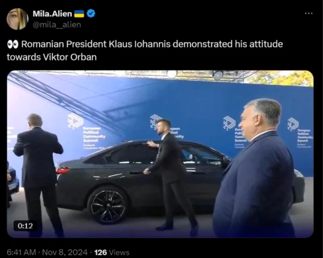Open the three-dot more options menu
This screenshot has height=258, width=323.
click(309, 13)
